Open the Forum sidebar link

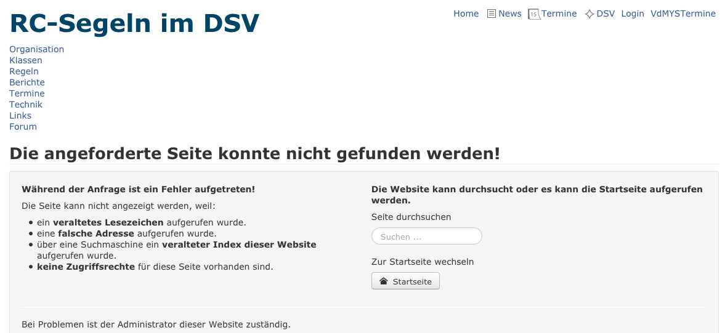click(x=23, y=127)
